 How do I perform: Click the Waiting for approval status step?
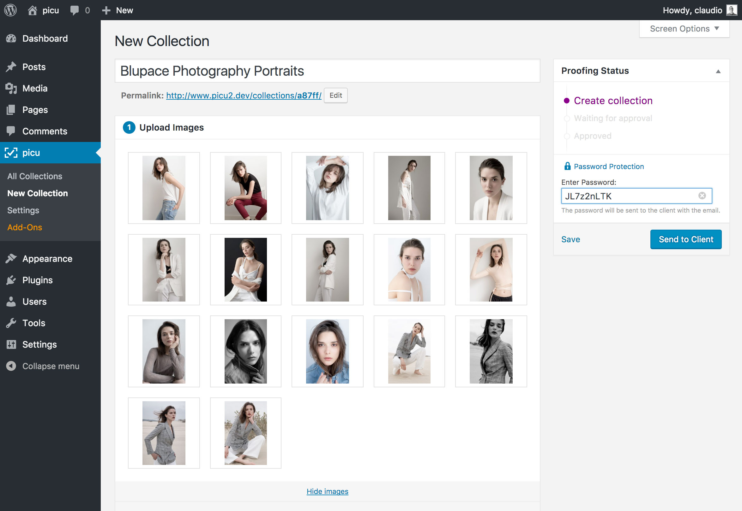613,118
